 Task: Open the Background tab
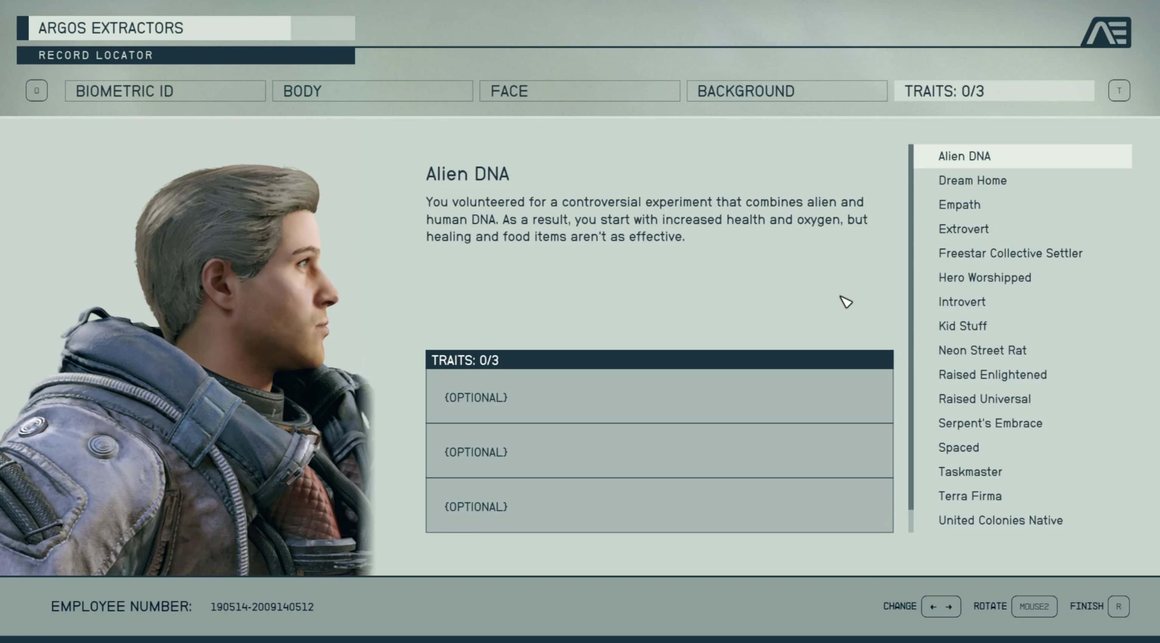[x=786, y=91]
